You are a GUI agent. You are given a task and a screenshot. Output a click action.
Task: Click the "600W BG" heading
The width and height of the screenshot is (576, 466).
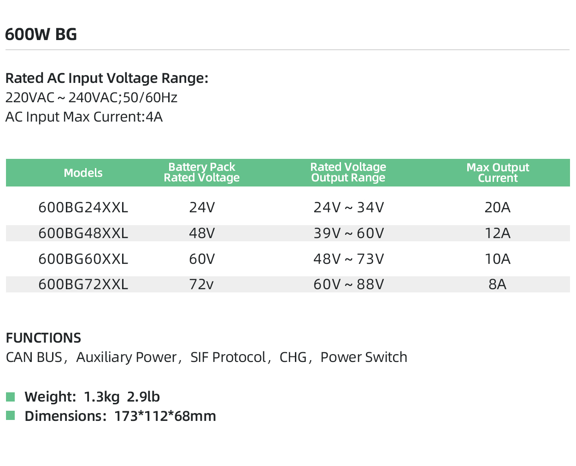[41, 35]
